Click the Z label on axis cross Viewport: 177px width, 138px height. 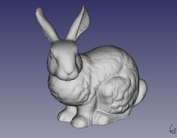tap(174, 133)
